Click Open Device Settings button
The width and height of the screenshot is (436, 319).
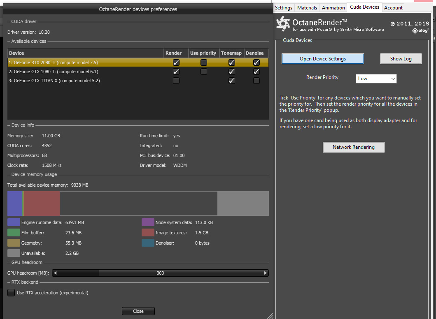click(x=322, y=59)
